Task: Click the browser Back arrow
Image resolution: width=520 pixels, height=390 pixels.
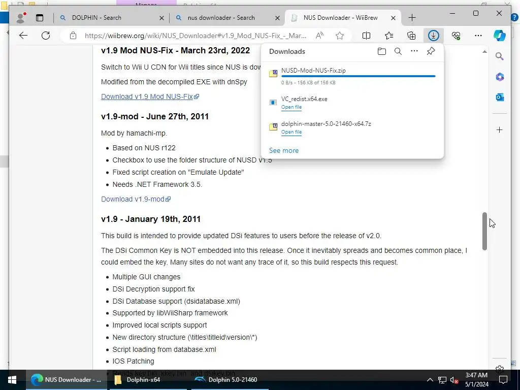Action: tap(23, 36)
